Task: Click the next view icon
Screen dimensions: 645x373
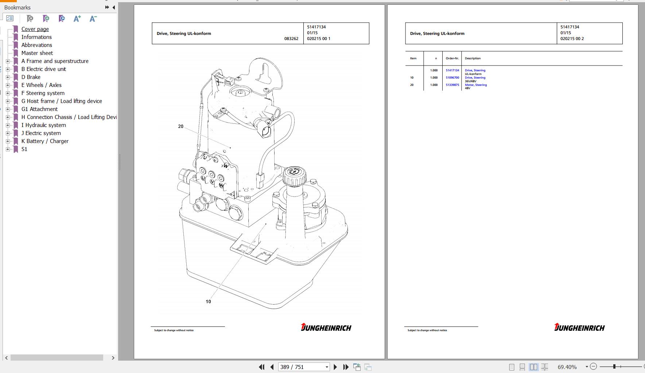Action: [x=368, y=367]
